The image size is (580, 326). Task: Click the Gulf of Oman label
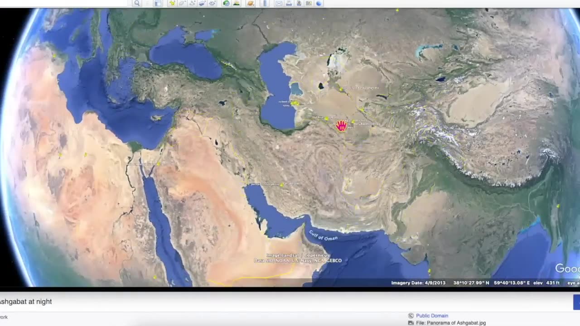pos(324,235)
